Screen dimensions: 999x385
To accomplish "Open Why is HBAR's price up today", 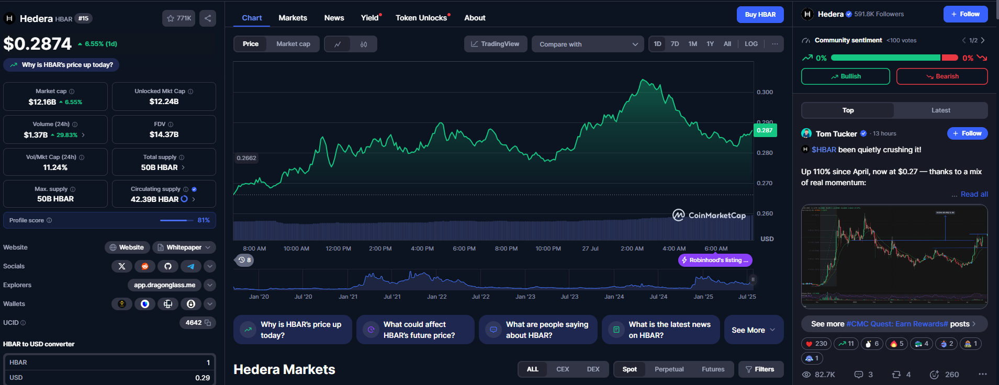I will pyautogui.click(x=61, y=65).
